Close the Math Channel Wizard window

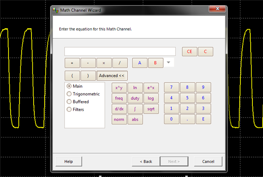218,9
